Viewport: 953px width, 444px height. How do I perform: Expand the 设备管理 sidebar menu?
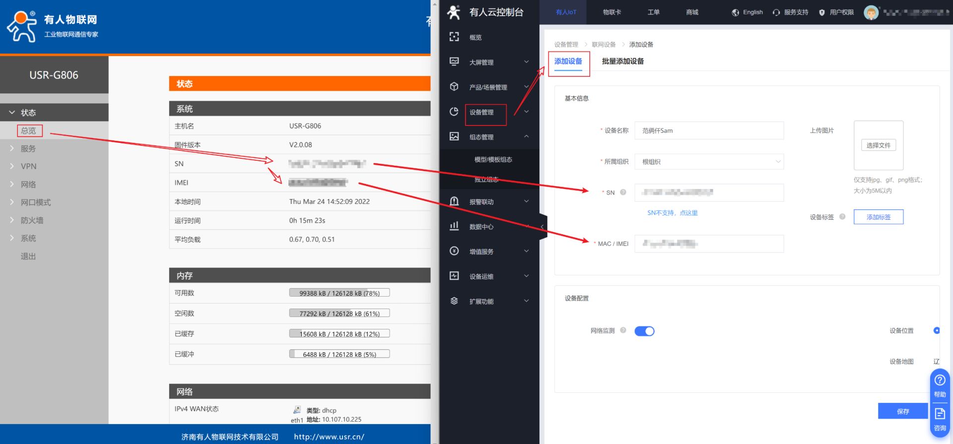(x=485, y=113)
